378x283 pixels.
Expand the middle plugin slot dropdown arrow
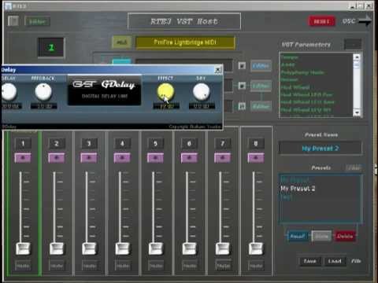[242, 86]
